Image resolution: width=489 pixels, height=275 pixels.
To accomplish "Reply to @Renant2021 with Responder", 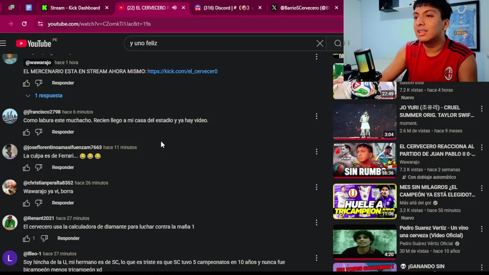I will click(x=68, y=238).
